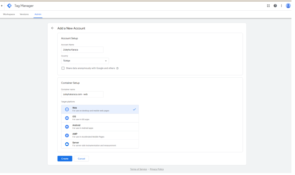This screenshot has height=175, width=295.
Task: Click back arrow beside Add a New Account
Action: coord(52,28)
